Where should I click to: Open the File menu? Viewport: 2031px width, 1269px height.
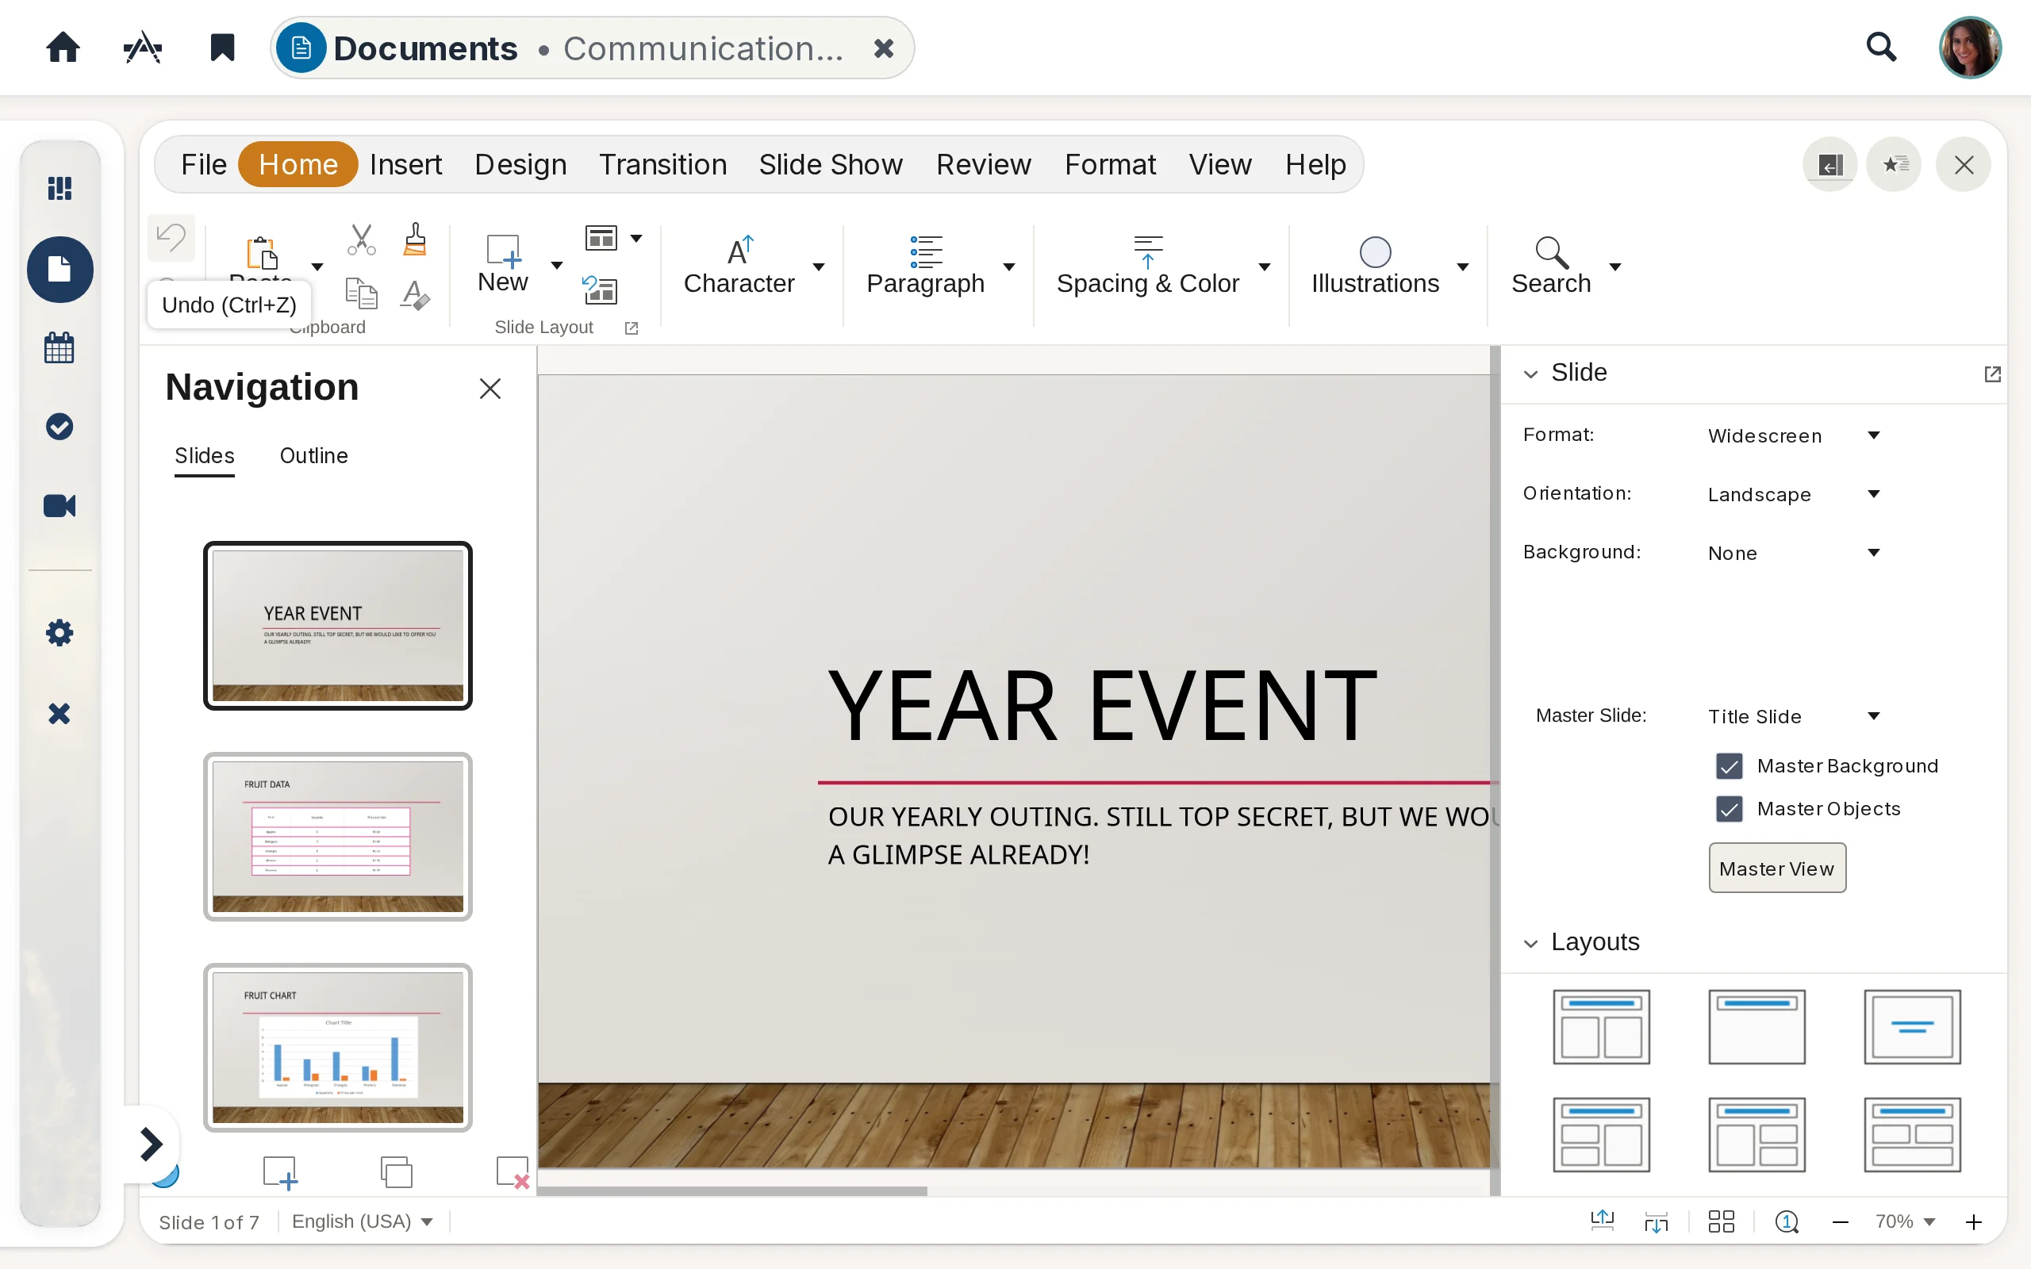click(204, 164)
